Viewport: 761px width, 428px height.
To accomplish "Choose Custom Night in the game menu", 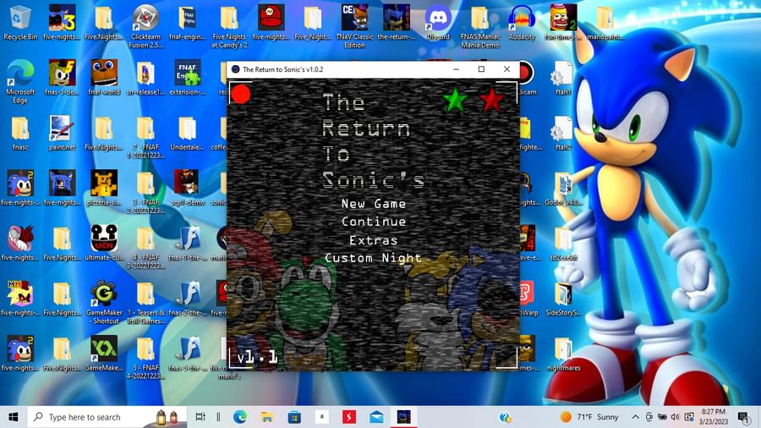I will [373, 258].
